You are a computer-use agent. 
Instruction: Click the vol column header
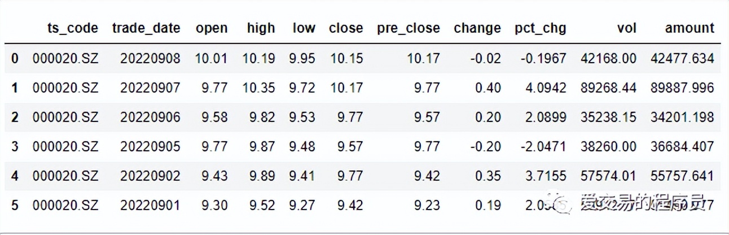[626, 28]
